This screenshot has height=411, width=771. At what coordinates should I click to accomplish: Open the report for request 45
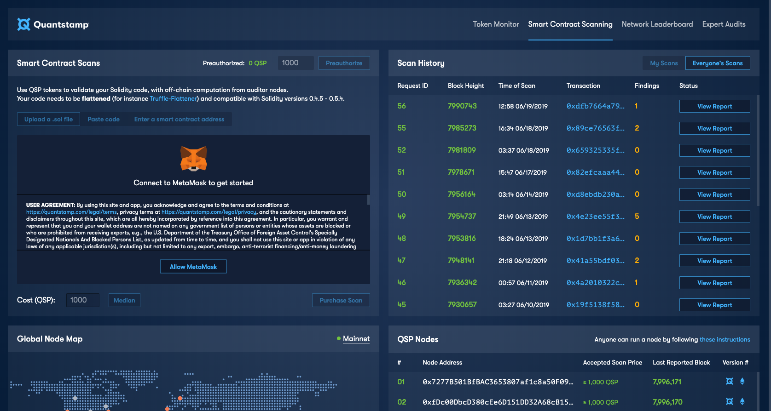point(715,305)
